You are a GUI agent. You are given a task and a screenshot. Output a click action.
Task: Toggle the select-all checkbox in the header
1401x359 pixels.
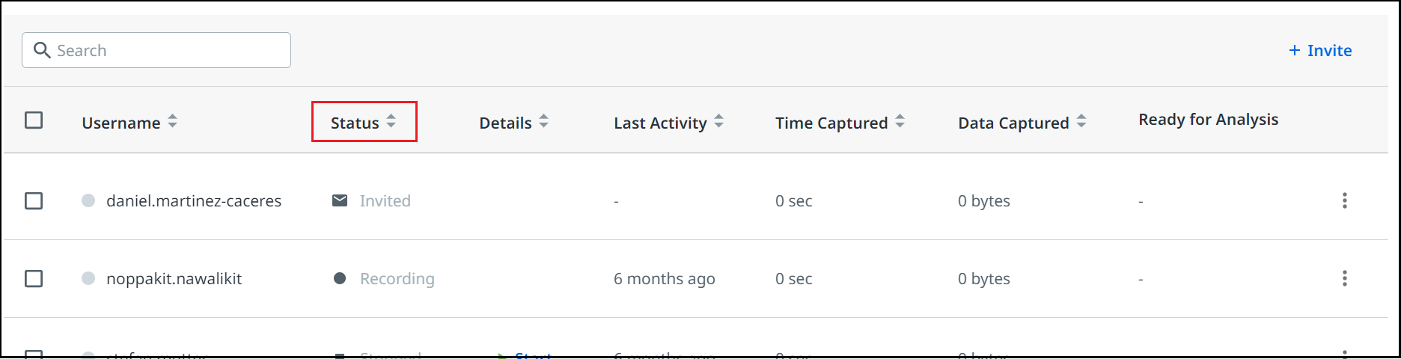34,120
